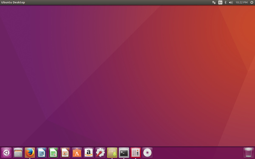Open the Ubuntu Dash launcher icon
This screenshot has height=159, width=255.
[x=6, y=153]
